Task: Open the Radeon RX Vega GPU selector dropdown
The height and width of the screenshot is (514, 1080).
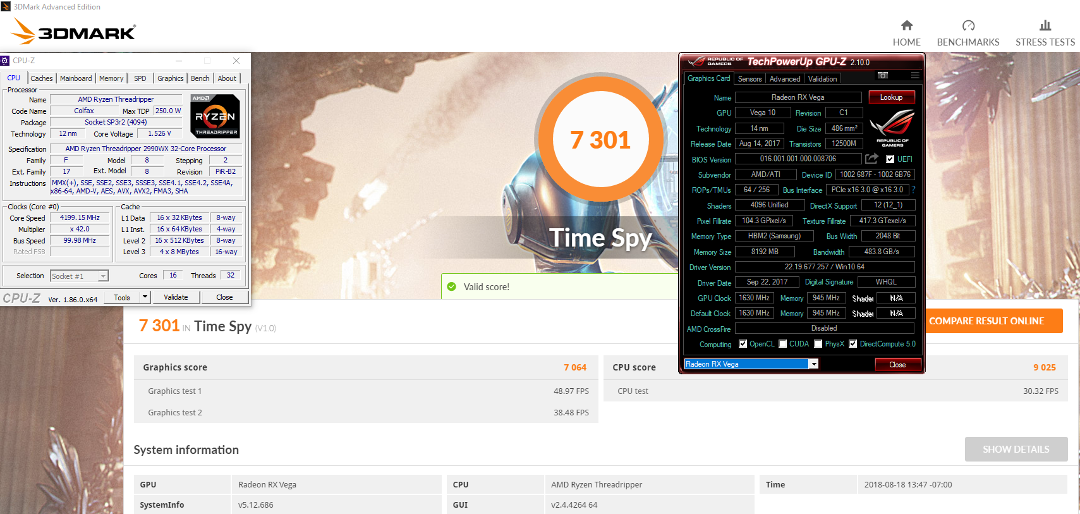Action: point(814,364)
